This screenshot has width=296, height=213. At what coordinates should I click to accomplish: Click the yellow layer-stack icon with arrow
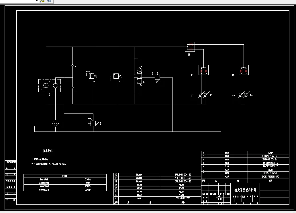point(42,1)
